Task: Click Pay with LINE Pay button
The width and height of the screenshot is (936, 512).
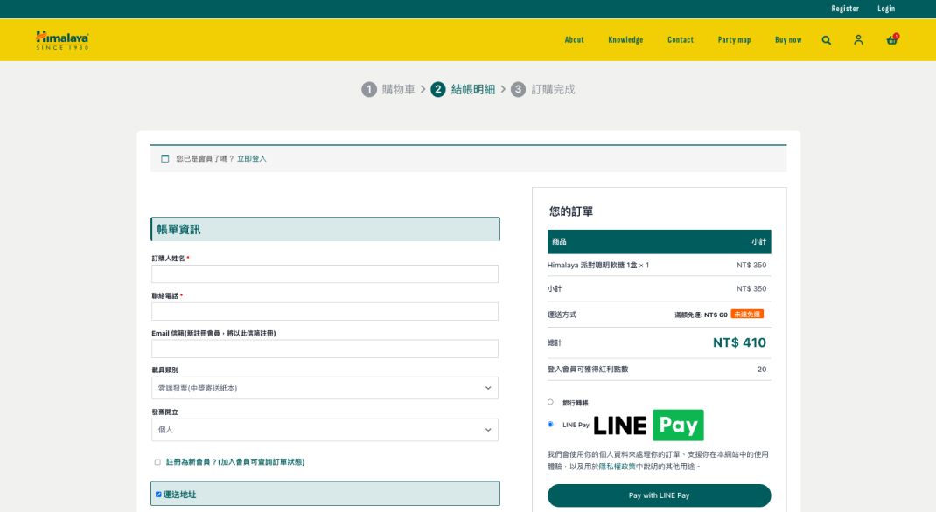Action: pos(659,495)
